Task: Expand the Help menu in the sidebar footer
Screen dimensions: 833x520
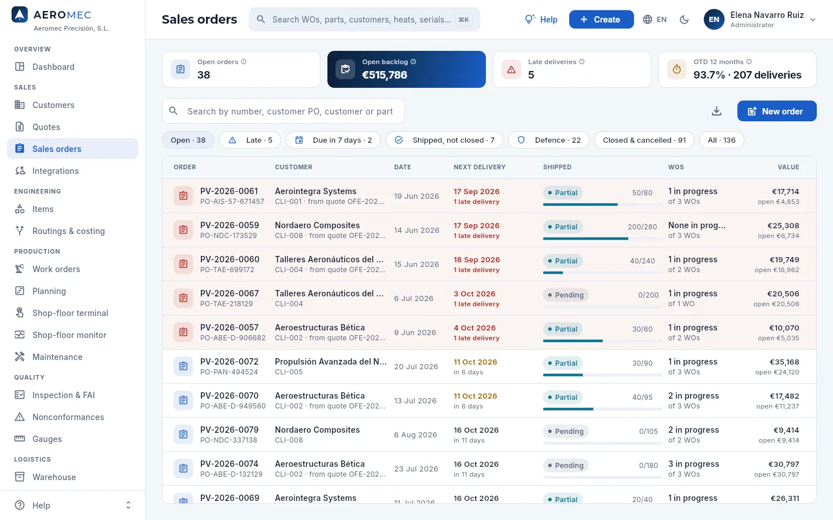Action: point(73,505)
